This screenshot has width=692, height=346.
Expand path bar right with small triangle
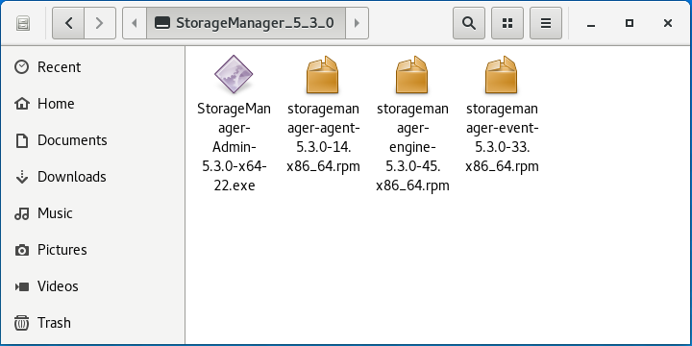click(x=357, y=23)
